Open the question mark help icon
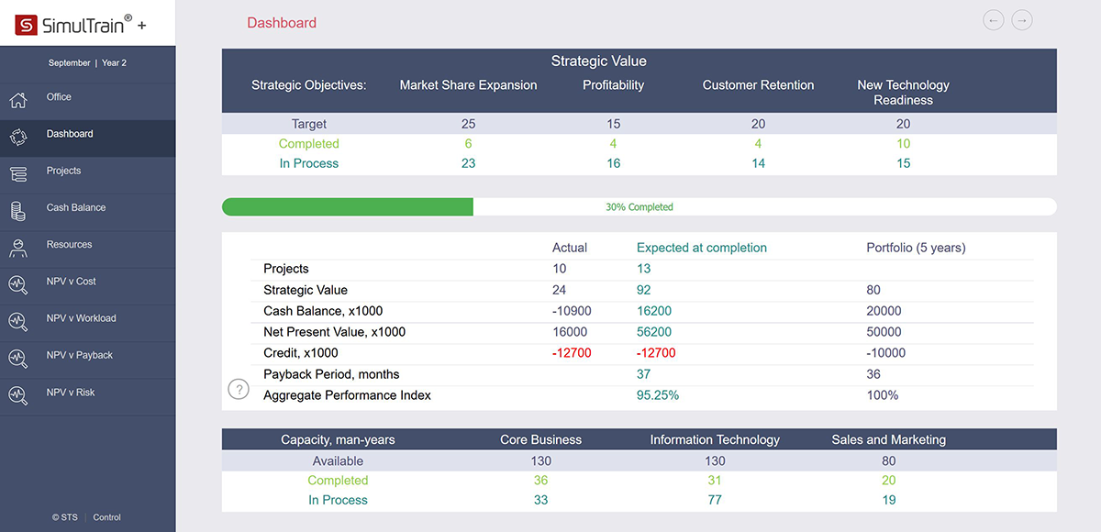1101x532 pixels. (239, 390)
